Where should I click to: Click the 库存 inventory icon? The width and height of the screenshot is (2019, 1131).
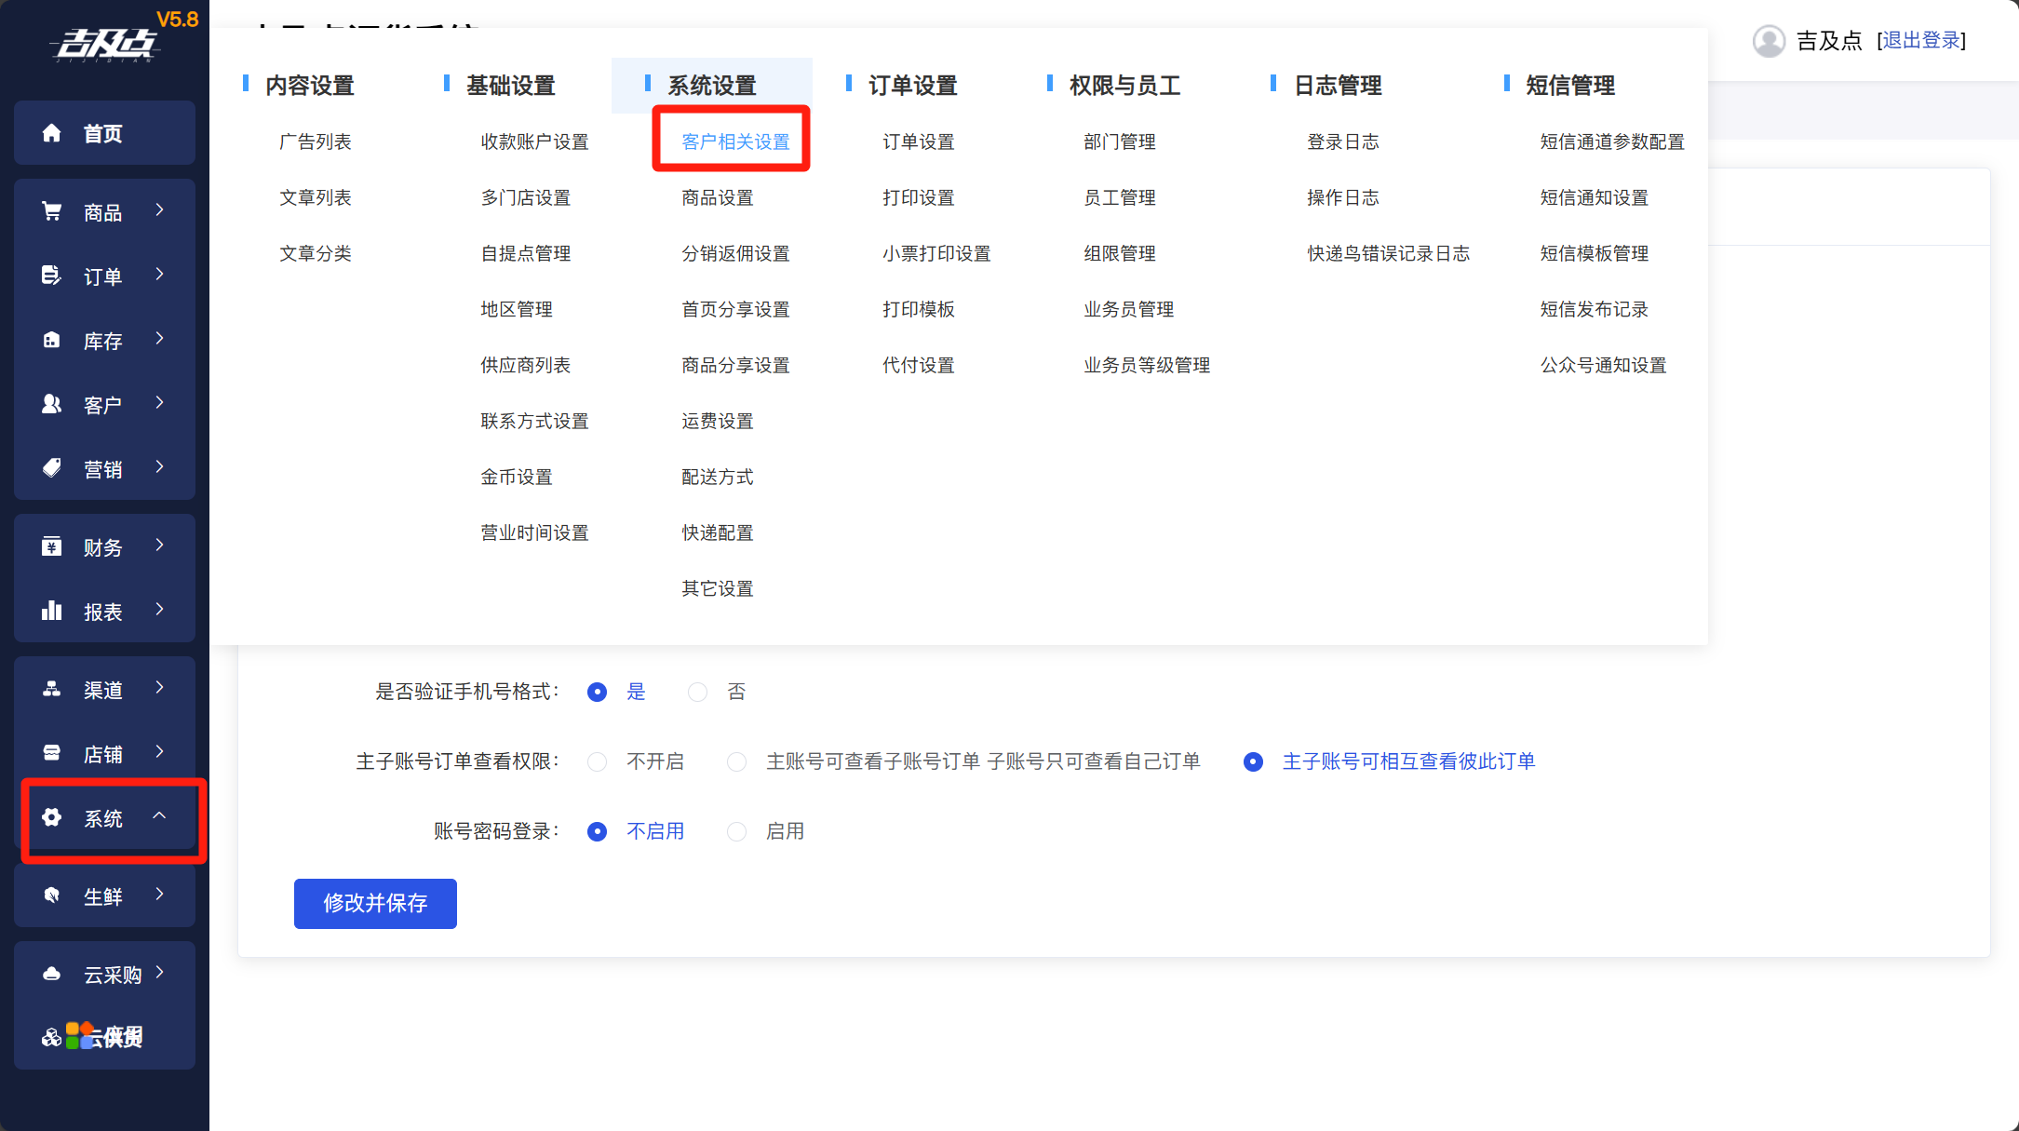[52, 341]
